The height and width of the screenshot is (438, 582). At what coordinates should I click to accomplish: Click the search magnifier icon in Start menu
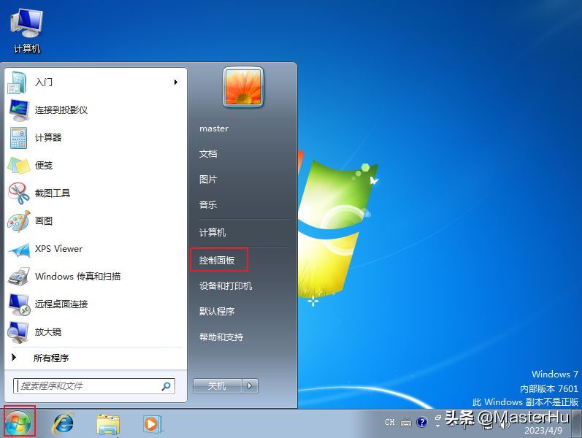[x=166, y=386]
